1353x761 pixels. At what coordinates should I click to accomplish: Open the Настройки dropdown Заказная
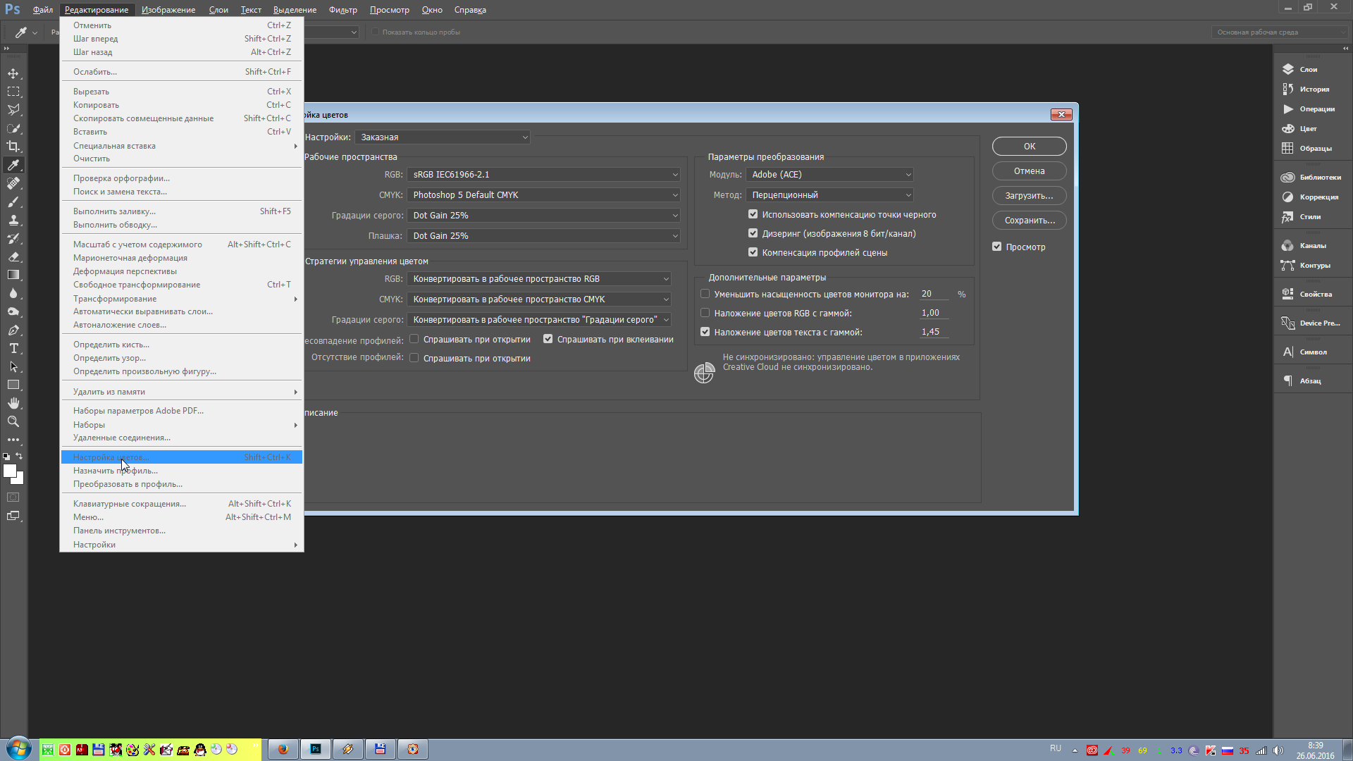(443, 137)
